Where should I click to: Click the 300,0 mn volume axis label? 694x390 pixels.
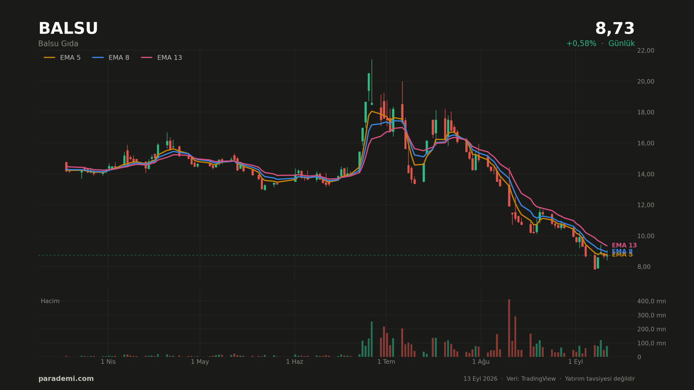651,315
